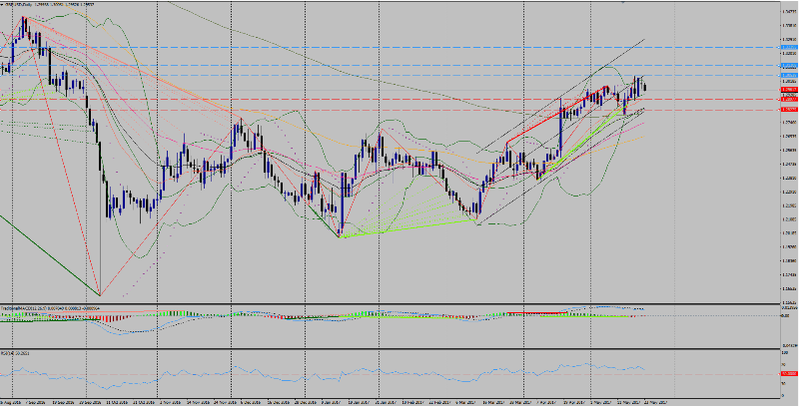This screenshot has width=799, height=406.
Task: Select the lowest red dashed horizontal line
Action: 399,110
